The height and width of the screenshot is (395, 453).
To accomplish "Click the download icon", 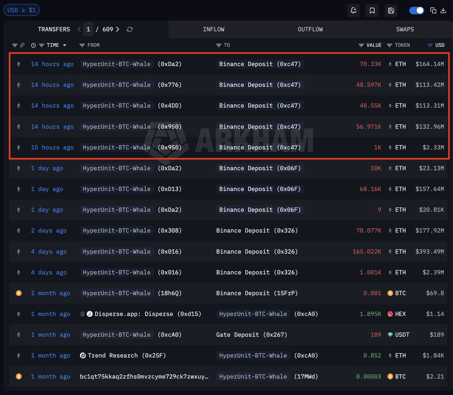I will point(443,11).
